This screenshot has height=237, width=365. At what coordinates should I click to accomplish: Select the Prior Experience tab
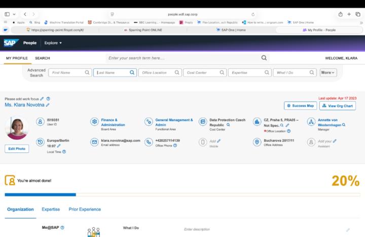point(85,209)
